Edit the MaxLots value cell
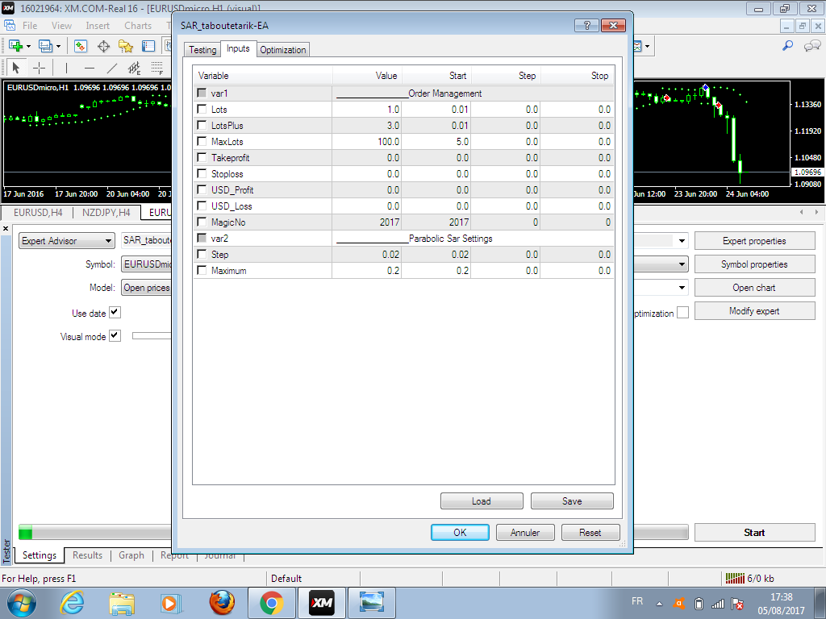Viewport: 826px width, 619px height. (x=367, y=142)
